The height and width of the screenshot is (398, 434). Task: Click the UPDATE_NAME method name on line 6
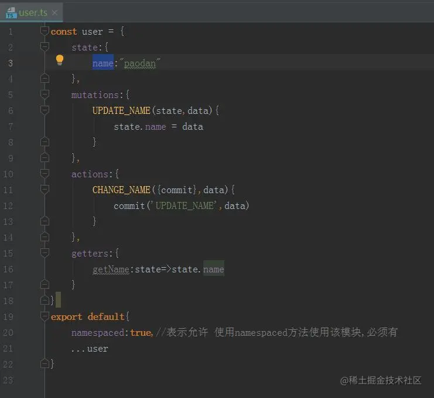[121, 111]
